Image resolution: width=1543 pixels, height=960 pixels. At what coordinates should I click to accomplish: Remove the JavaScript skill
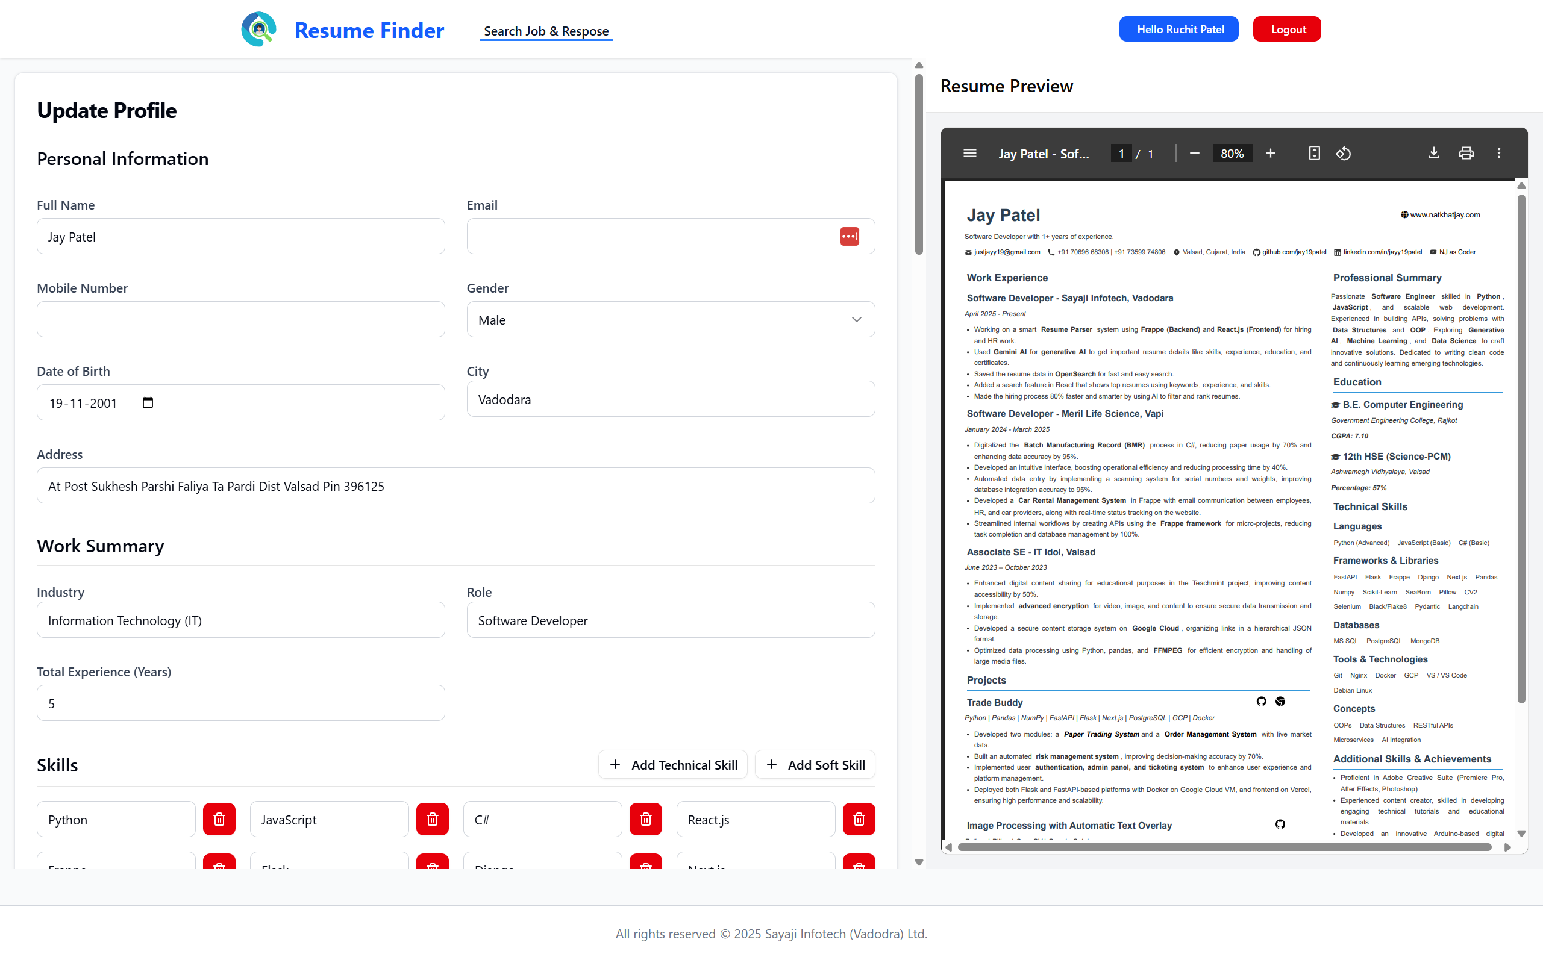433,819
